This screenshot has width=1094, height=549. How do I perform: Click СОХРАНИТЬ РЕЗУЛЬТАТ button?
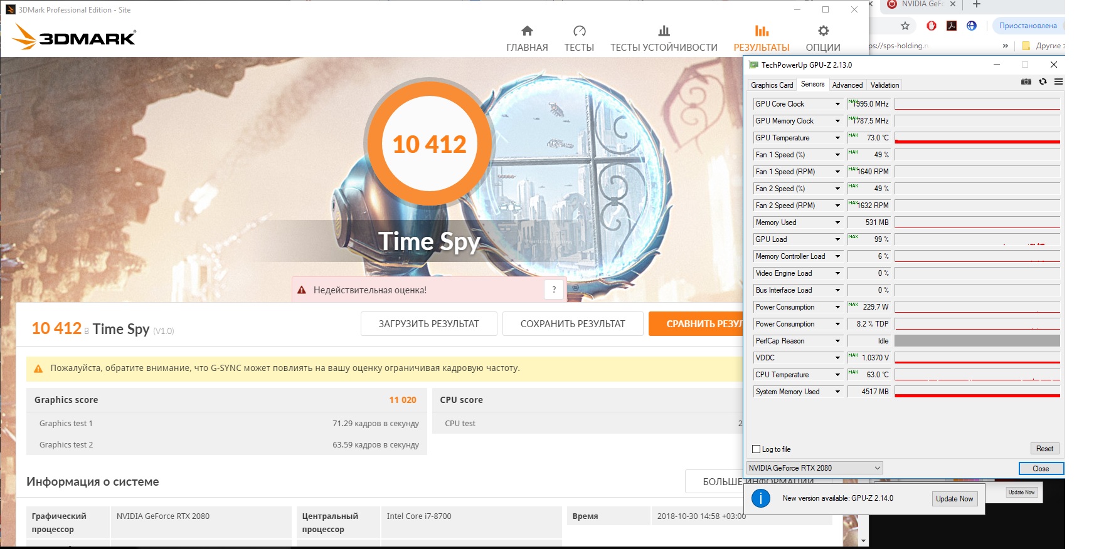(573, 324)
